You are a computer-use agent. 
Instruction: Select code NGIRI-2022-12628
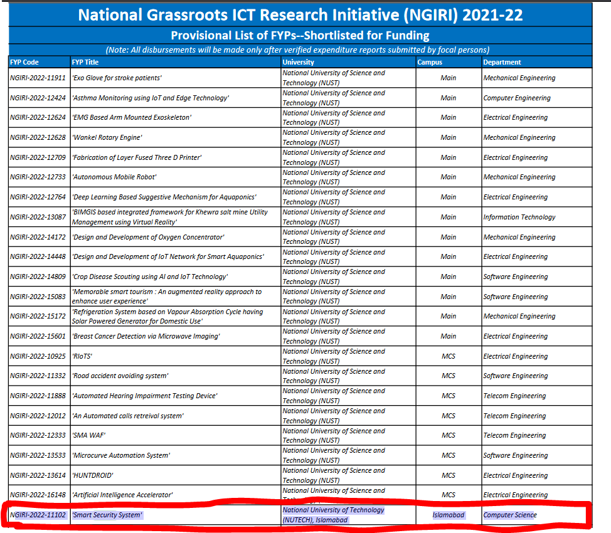[38, 137]
